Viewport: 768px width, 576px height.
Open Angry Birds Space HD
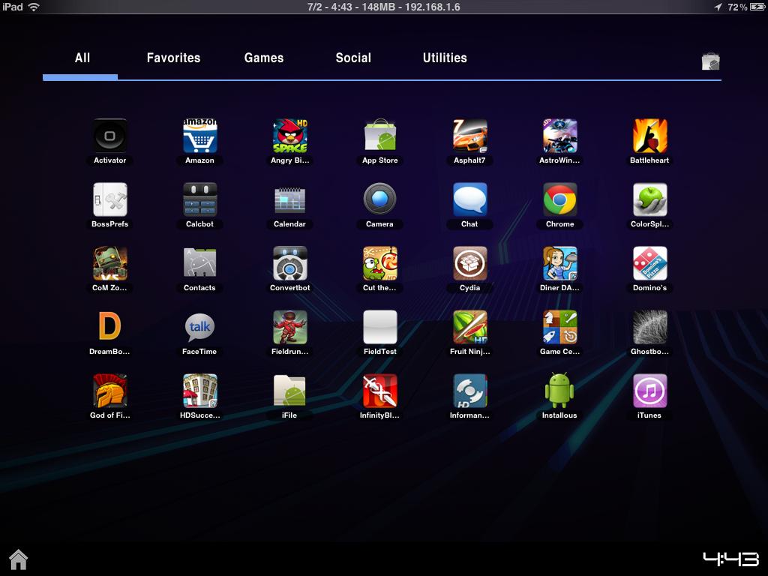tap(290, 136)
